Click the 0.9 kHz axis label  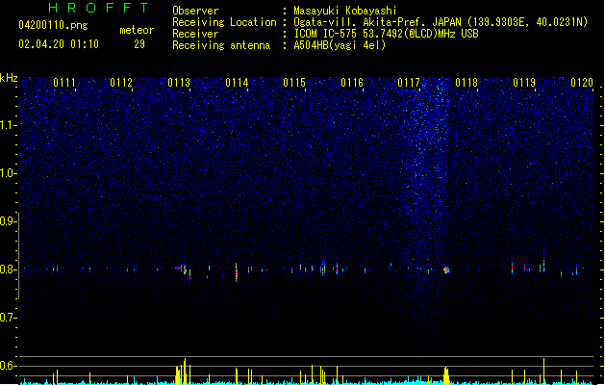8,221
